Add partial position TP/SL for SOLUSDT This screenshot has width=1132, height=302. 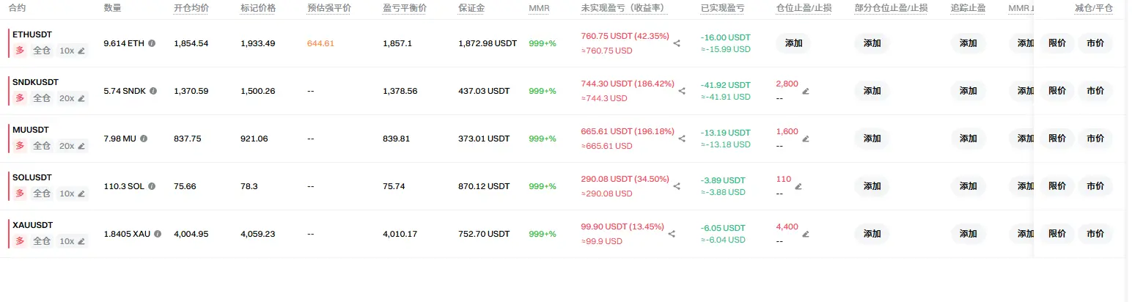pos(872,186)
